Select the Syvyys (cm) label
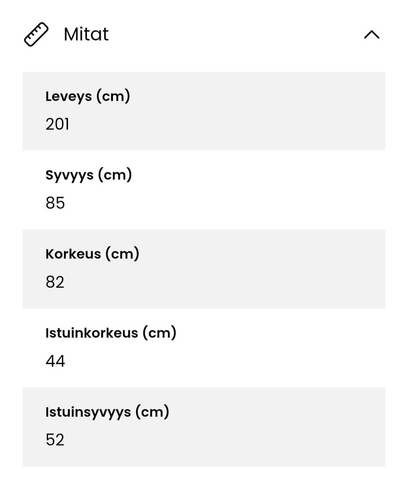The image size is (408, 477). click(88, 175)
